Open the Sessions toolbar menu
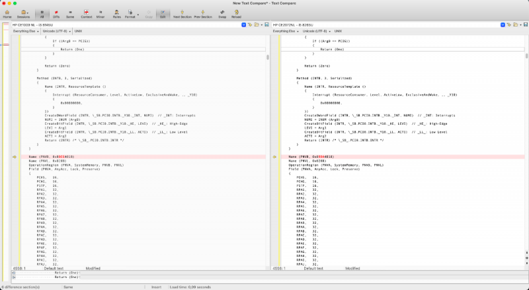This screenshot has height=290, width=529. pyautogui.click(x=23, y=13)
